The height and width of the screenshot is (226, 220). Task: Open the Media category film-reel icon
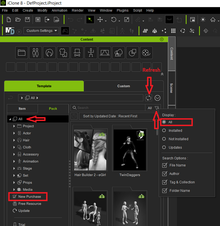(146, 53)
